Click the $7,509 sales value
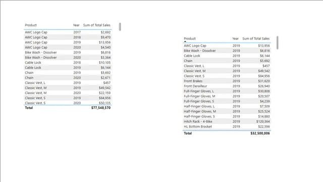Viewport: 323px width, 182px height. pos(264,106)
